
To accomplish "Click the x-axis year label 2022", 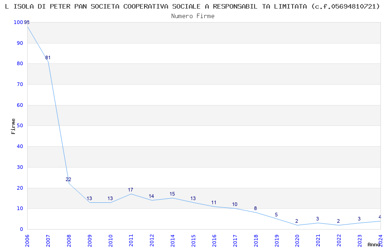I will coord(339,241).
